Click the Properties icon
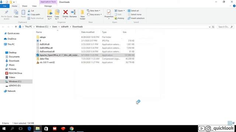Viewport: 236px width, 132px height. [109, 12]
